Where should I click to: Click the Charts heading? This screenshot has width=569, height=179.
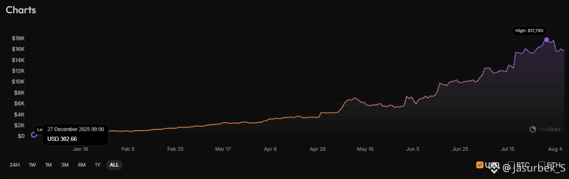click(x=21, y=10)
